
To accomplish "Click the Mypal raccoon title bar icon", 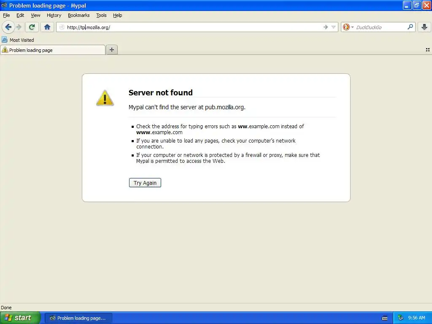I will 4,5.
